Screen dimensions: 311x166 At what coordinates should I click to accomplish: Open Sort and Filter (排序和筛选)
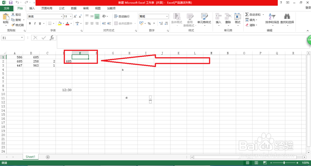(x=272, y=19)
